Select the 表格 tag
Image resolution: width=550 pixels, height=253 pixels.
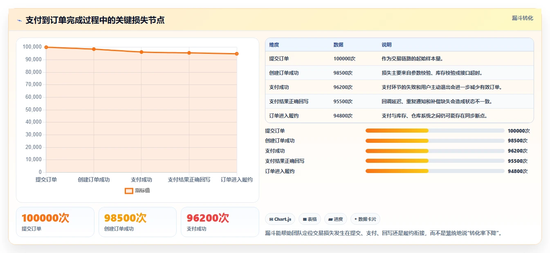click(310, 219)
